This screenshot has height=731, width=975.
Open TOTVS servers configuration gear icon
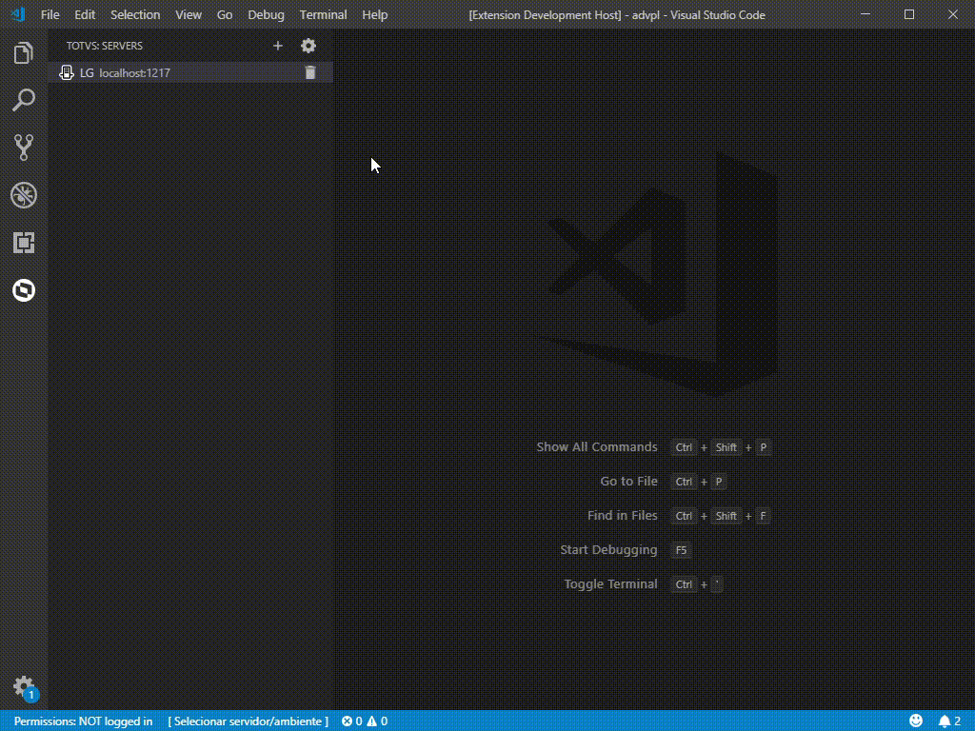pos(308,46)
